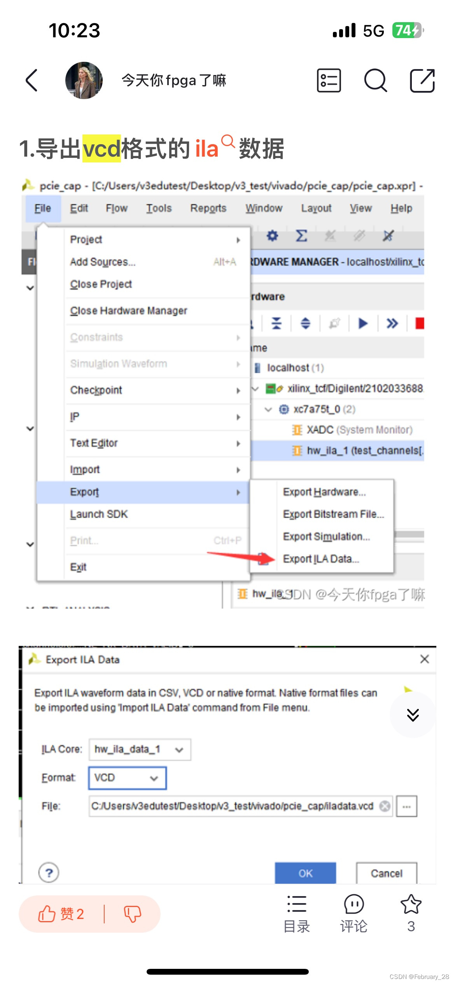Collapse the first left sidebar chevron section
Viewport: 455px width, 984px height.
(x=30, y=288)
